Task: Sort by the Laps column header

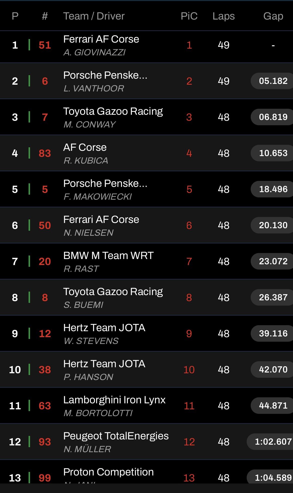Action: point(224,16)
